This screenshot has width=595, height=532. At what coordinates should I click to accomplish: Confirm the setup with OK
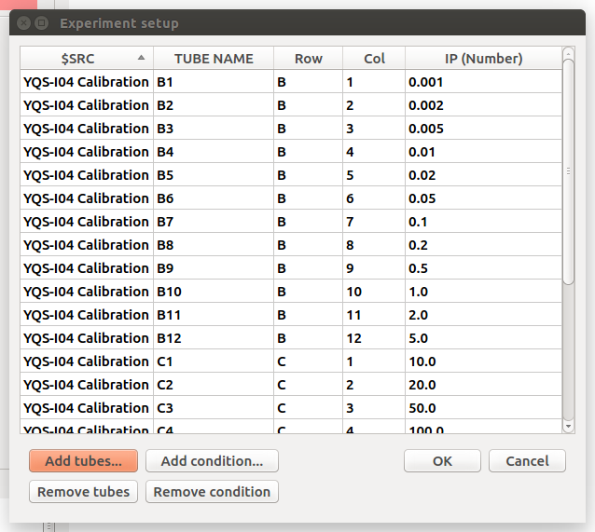pyautogui.click(x=442, y=460)
